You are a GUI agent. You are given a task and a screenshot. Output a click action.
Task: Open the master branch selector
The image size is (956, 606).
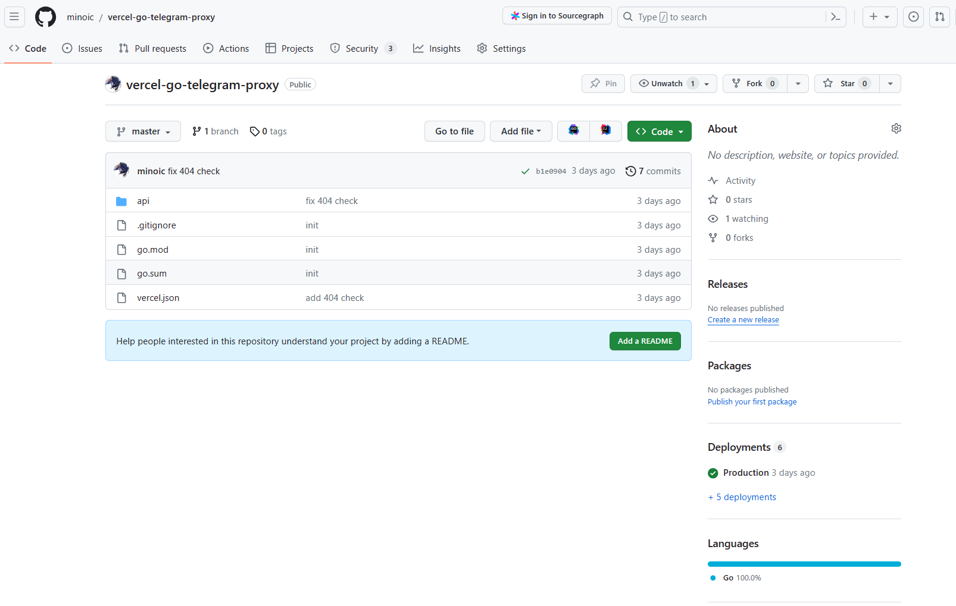[x=143, y=131]
